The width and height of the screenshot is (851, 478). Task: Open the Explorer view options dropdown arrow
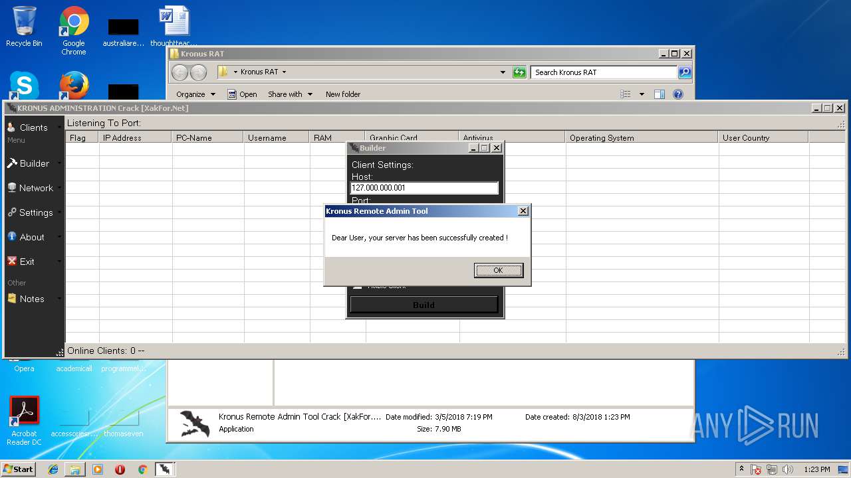pyautogui.click(x=642, y=94)
